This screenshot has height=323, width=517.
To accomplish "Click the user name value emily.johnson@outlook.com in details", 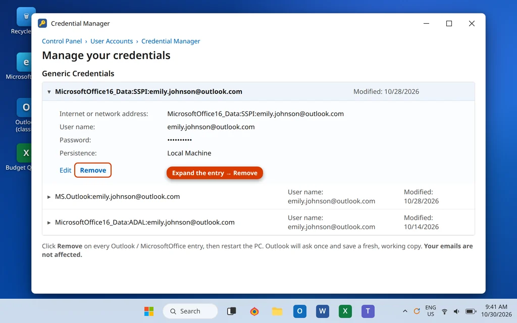I will [x=211, y=127].
